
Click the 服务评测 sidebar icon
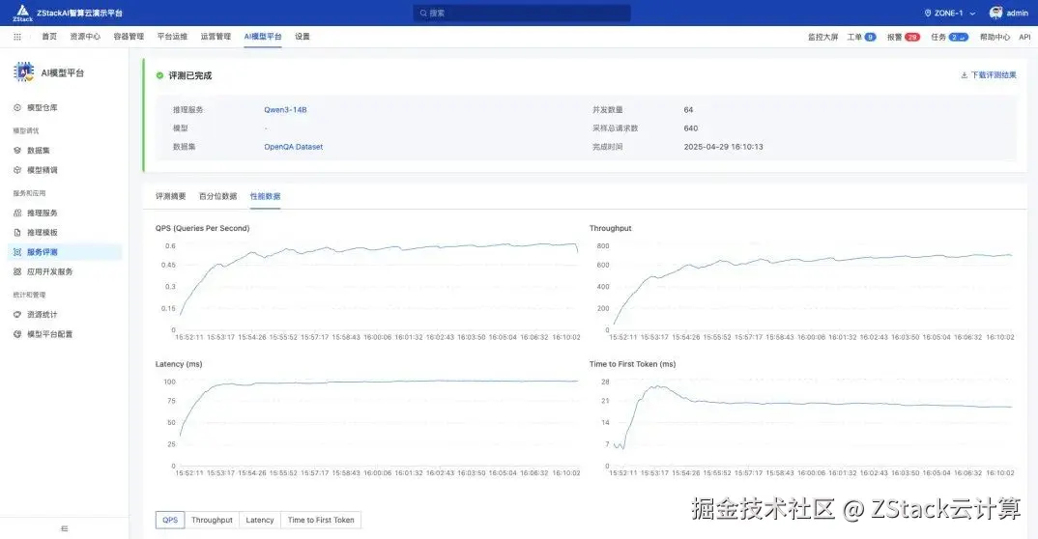[x=17, y=252]
